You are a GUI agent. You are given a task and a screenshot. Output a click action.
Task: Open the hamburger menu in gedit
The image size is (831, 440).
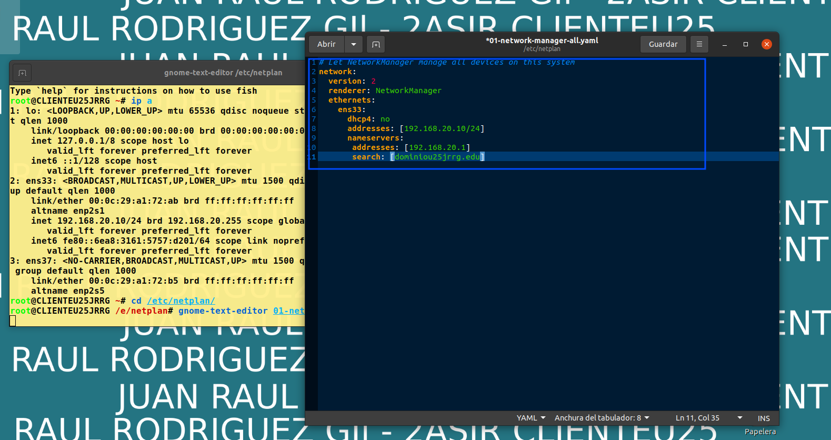click(x=699, y=44)
